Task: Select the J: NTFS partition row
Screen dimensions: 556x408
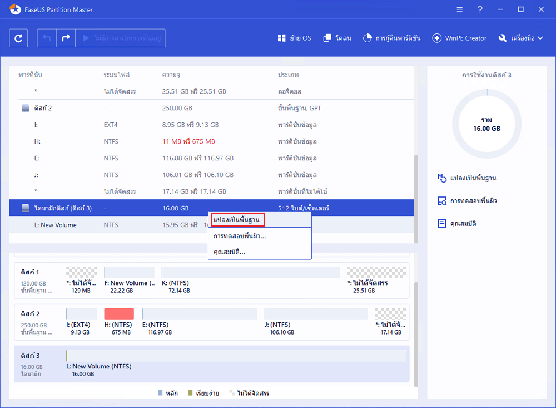Action: 212,175
